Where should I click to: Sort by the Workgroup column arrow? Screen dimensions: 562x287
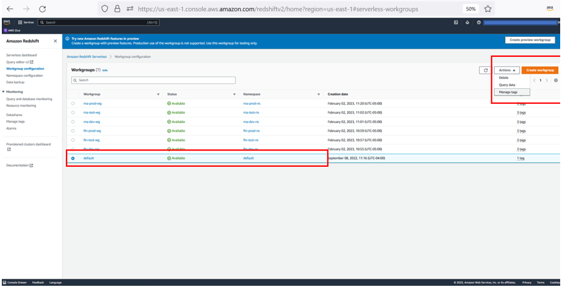(159, 94)
